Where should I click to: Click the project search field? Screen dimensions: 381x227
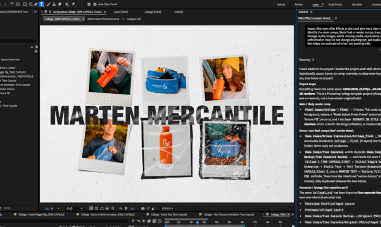pos(18,41)
